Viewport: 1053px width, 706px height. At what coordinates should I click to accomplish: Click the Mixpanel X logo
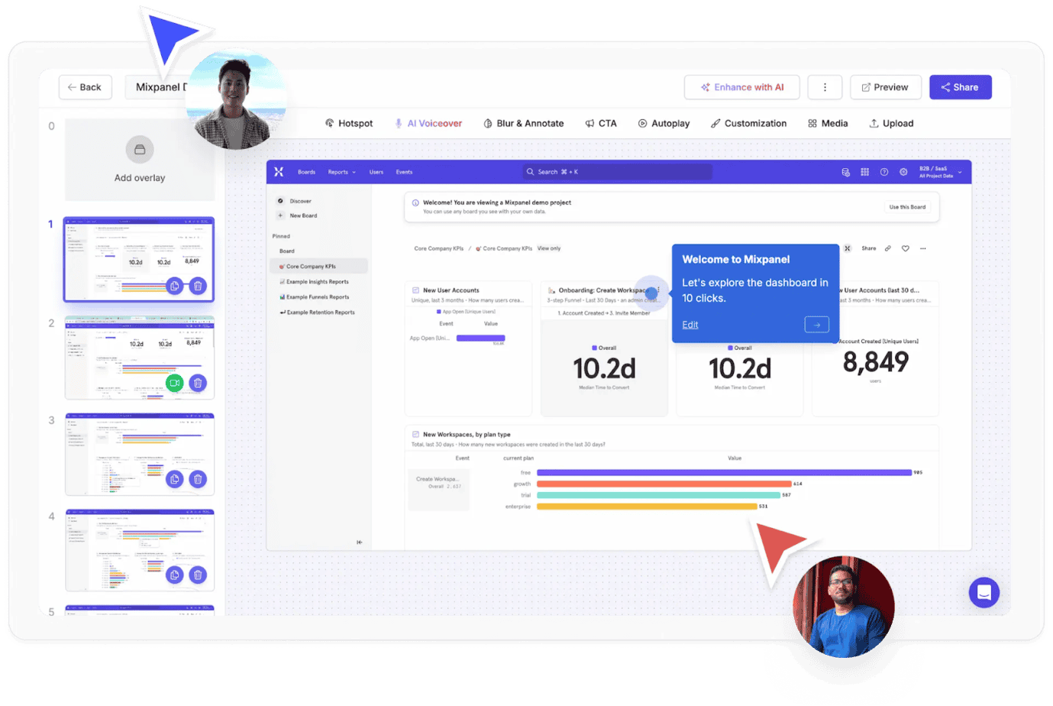(x=279, y=172)
